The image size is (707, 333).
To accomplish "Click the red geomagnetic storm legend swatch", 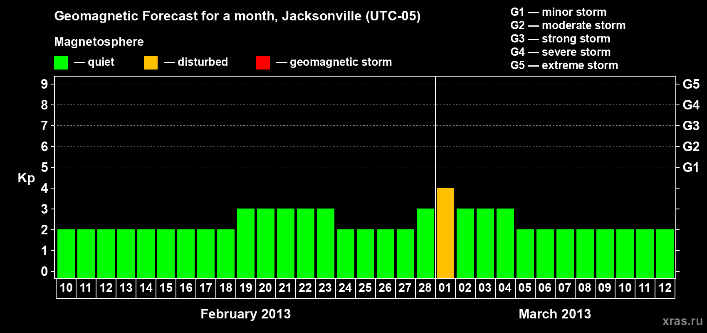I will [263, 63].
